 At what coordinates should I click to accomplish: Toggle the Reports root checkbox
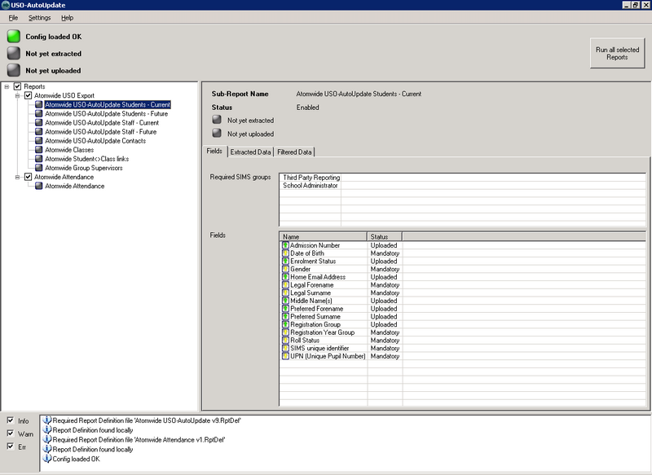point(17,86)
